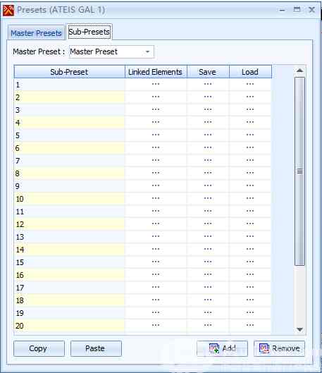Image resolution: width=322 pixels, height=373 pixels.
Task: Expand the Master Preset dropdown
Action: tap(147, 51)
